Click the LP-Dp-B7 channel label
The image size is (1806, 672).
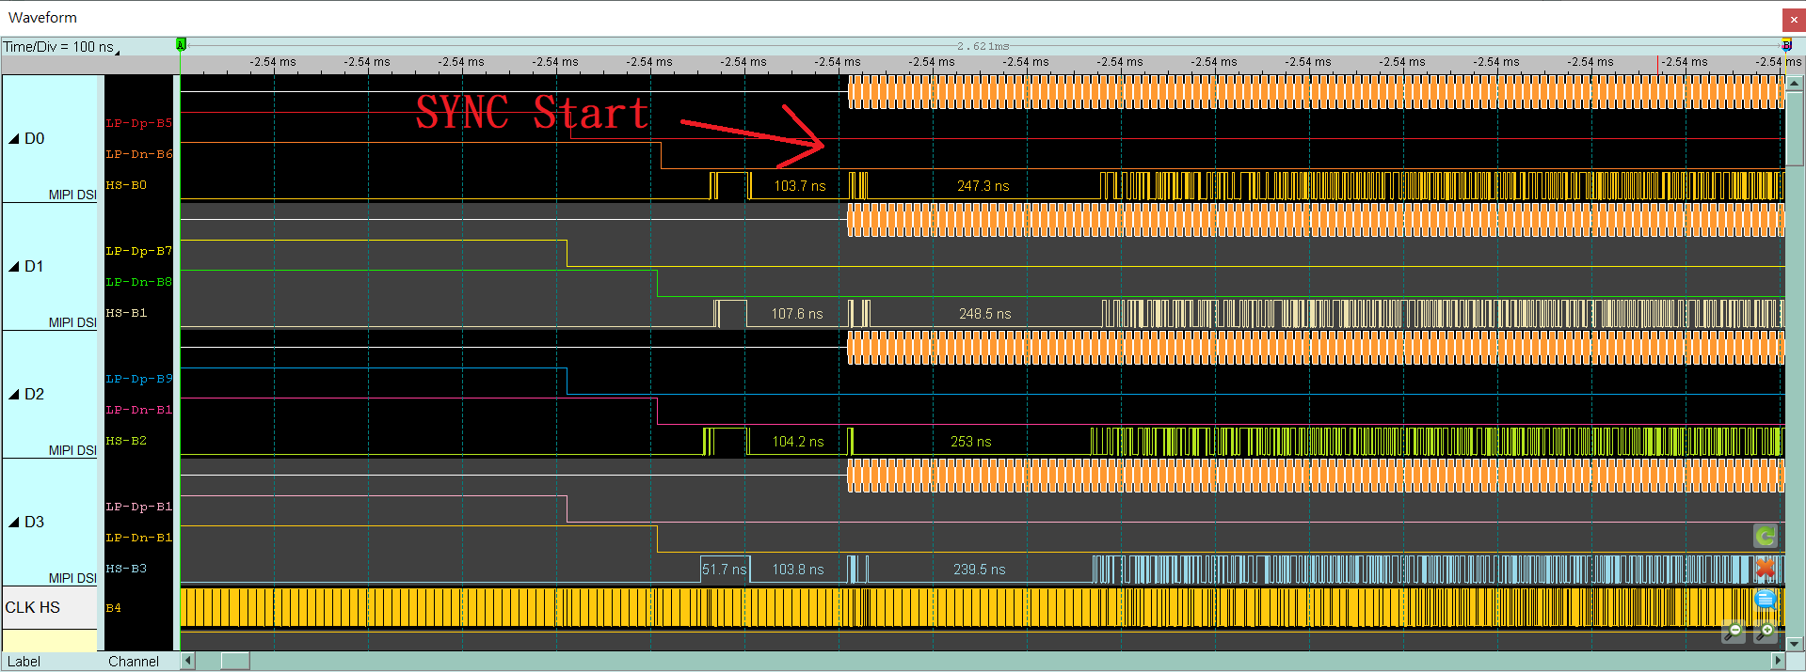pyautogui.click(x=139, y=251)
